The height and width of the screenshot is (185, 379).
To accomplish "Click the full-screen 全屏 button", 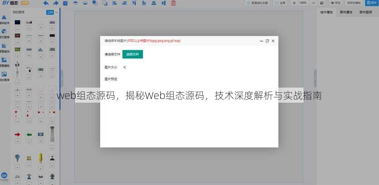I will [x=280, y=3].
